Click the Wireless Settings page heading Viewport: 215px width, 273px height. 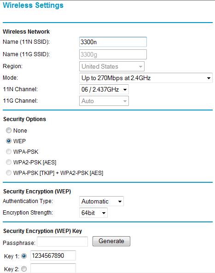[x=33, y=5]
